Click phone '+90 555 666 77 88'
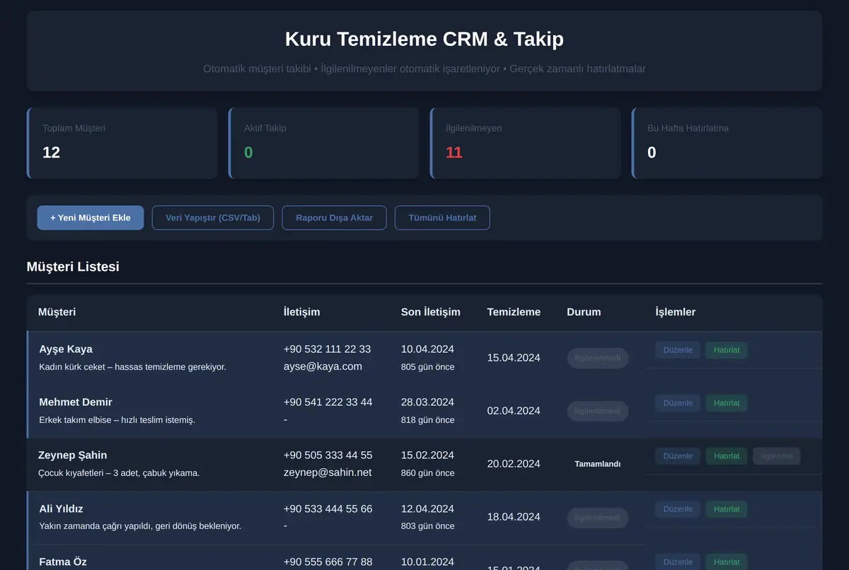 (328, 562)
